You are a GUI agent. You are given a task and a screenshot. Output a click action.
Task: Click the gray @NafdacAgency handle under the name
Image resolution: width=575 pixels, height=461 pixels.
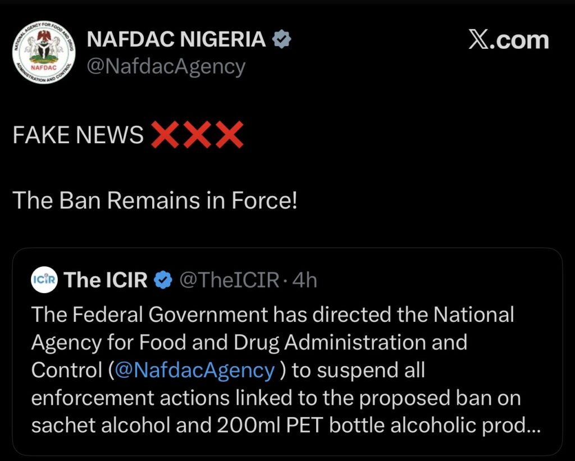point(166,67)
